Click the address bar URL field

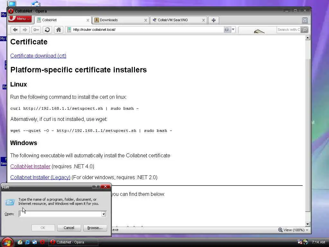(x=147, y=30)
